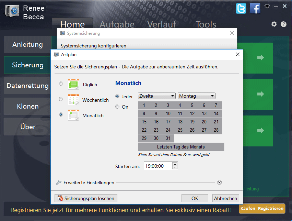This screenshot has height=221, width=292.
Task: Click Sicherungsplan löschen button
Action: 86,198
